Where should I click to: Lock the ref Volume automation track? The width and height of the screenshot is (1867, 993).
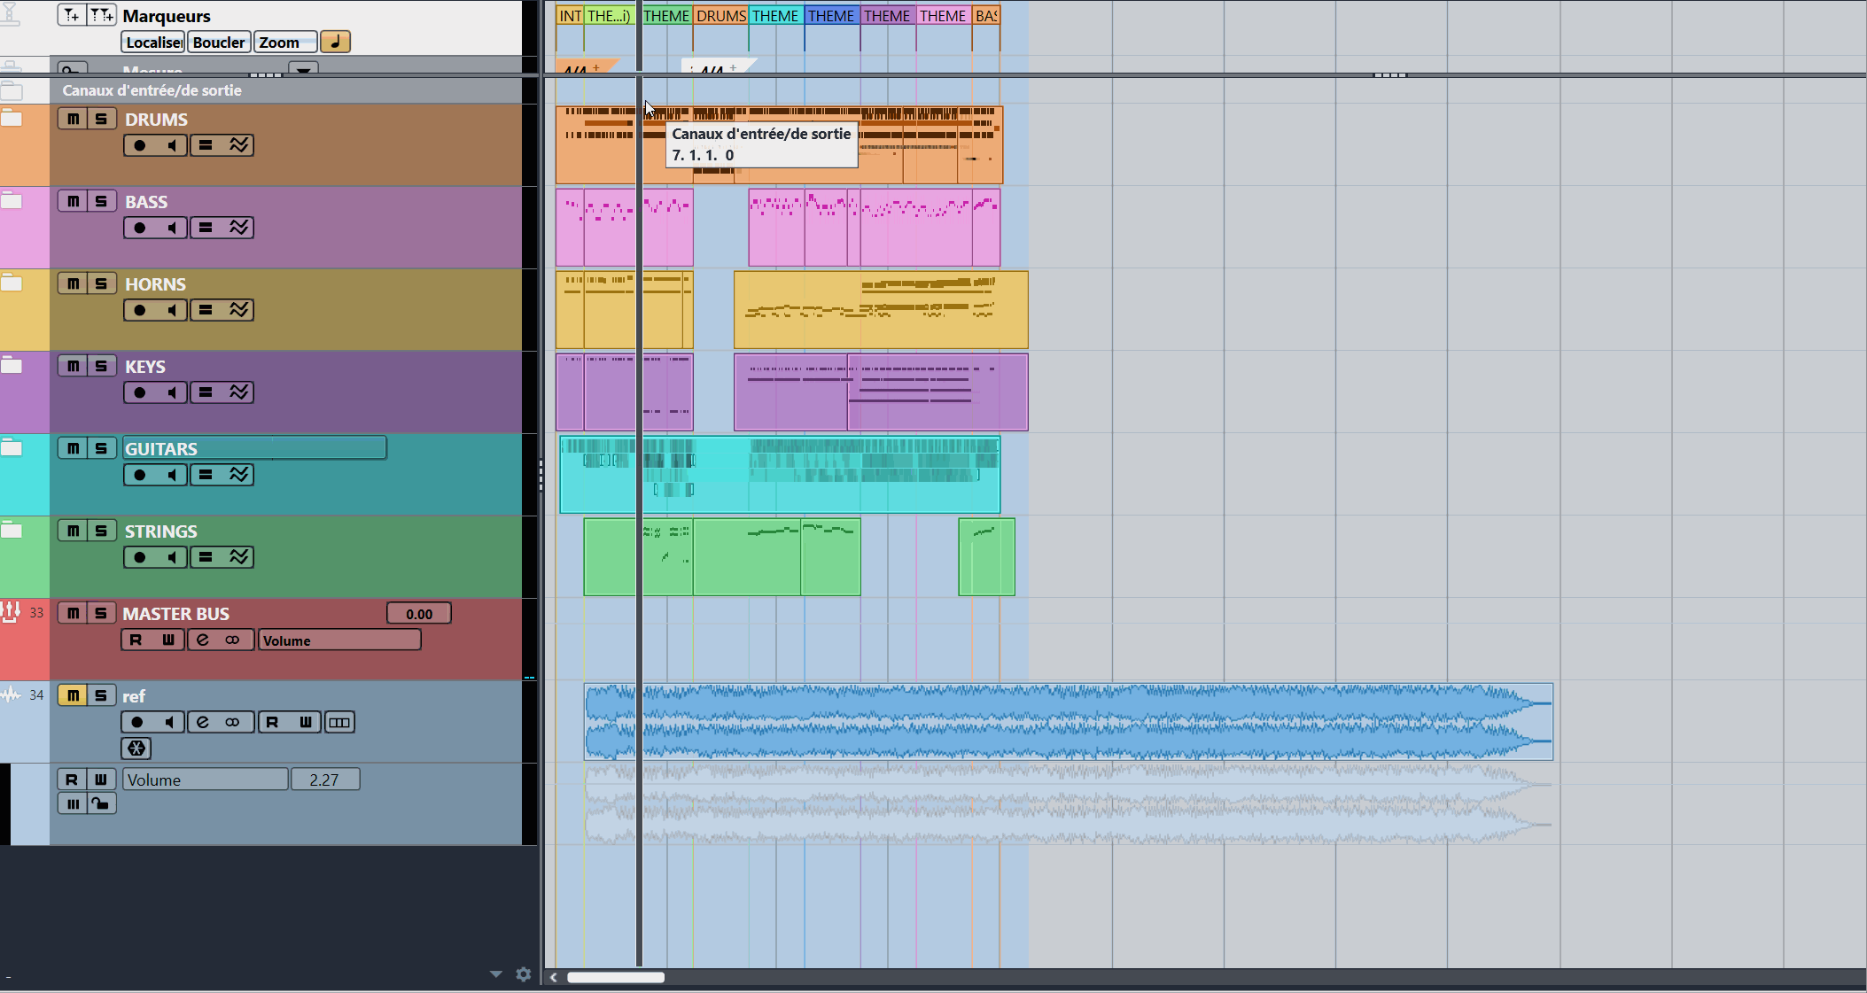(x=101, y=804)
